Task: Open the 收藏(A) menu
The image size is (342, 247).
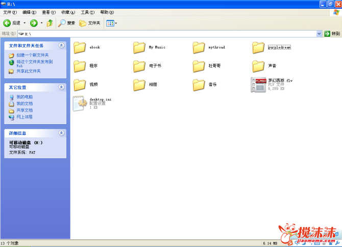Action: pyautogui.click(x=68, y=12)
